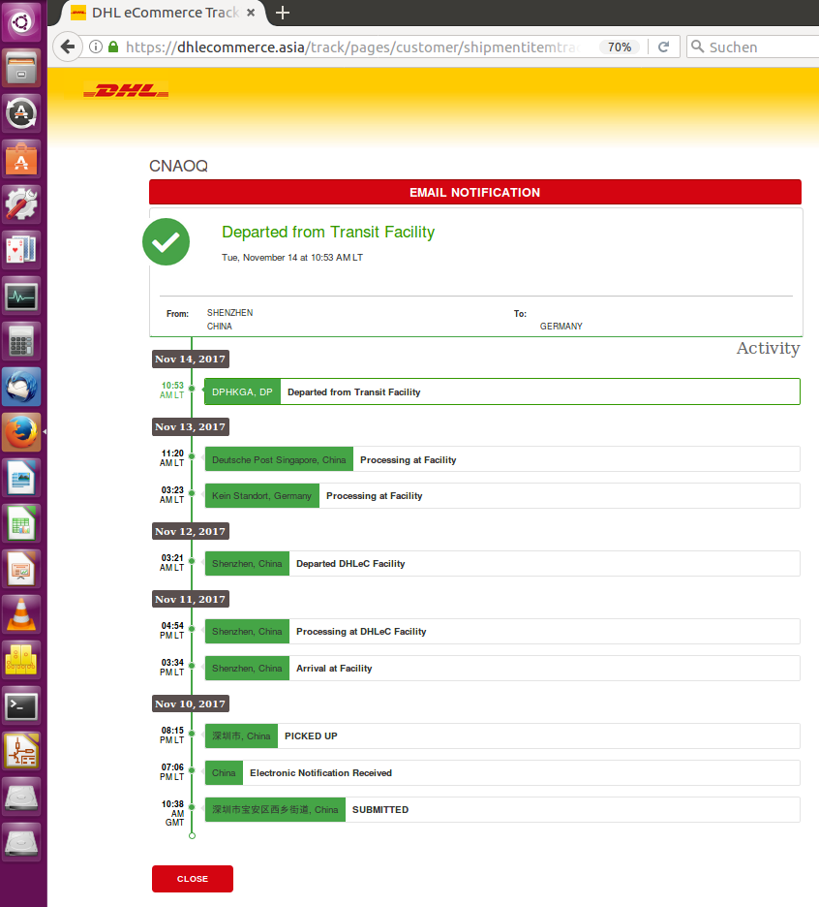Viewport: 819px width, 907px height.
Task: Click the Tue, November 14 timestamp text
Action: pyautogui.click(x=292, y=258)
